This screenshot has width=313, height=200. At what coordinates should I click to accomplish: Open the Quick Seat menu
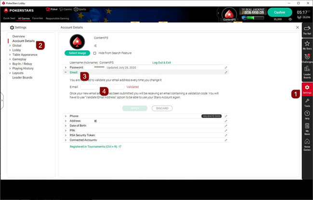tap(9, 18)
